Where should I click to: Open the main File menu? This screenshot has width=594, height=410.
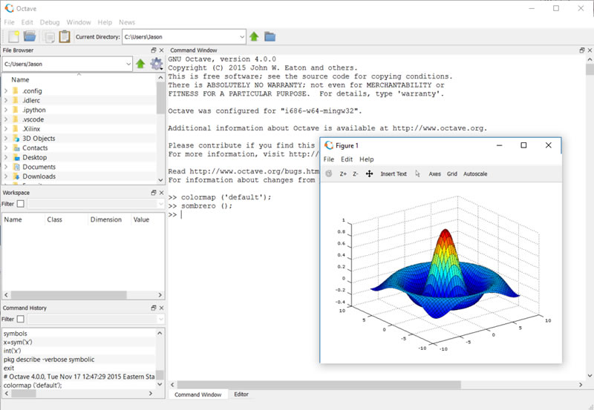click(9, 22)
